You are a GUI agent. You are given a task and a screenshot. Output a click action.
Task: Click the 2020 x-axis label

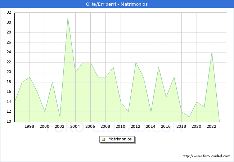(x=196, y=126)
